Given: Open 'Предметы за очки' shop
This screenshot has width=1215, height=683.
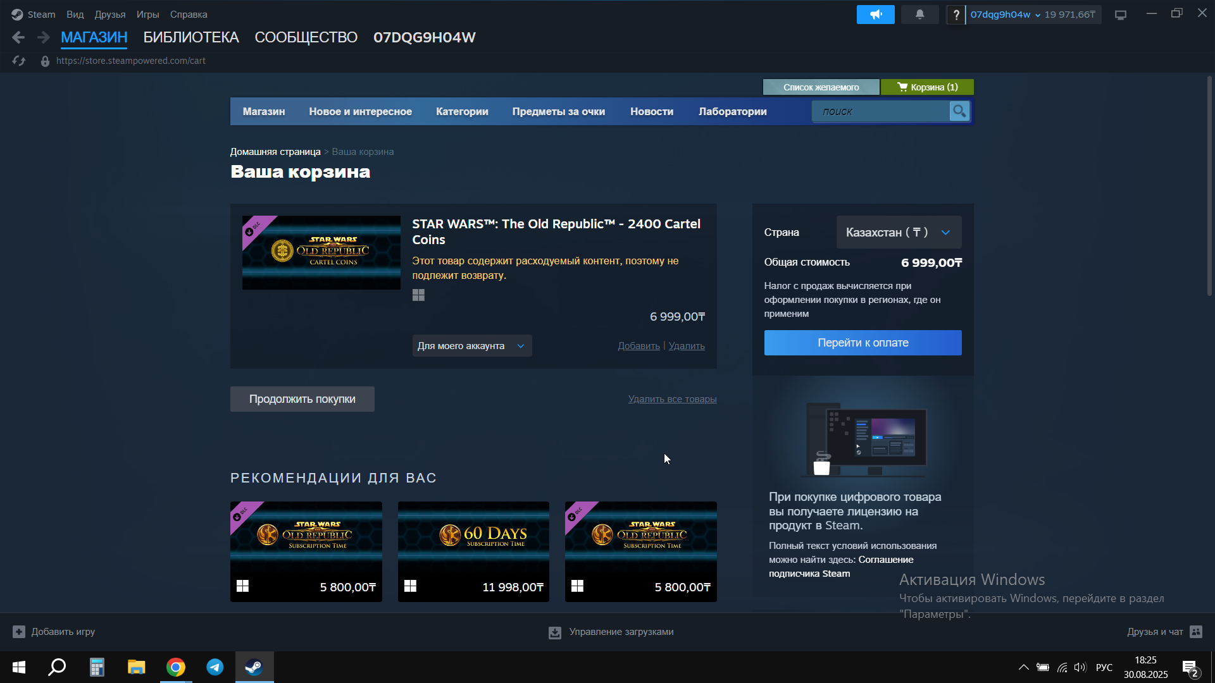Looking at the screenshot, I should 559,111.
